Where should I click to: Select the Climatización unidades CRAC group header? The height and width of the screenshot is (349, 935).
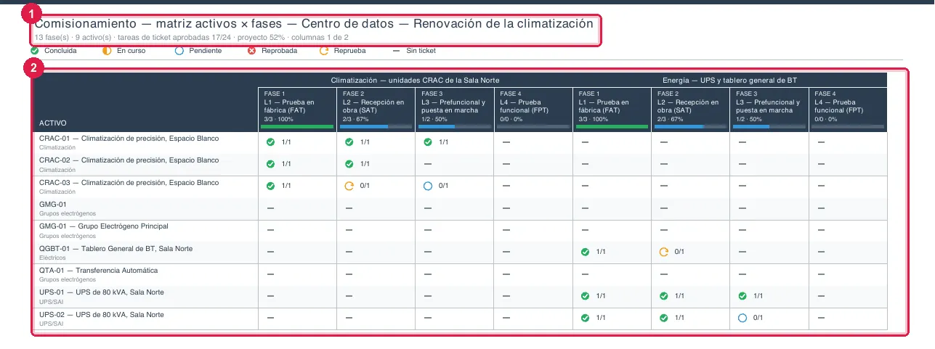[415, 80]
